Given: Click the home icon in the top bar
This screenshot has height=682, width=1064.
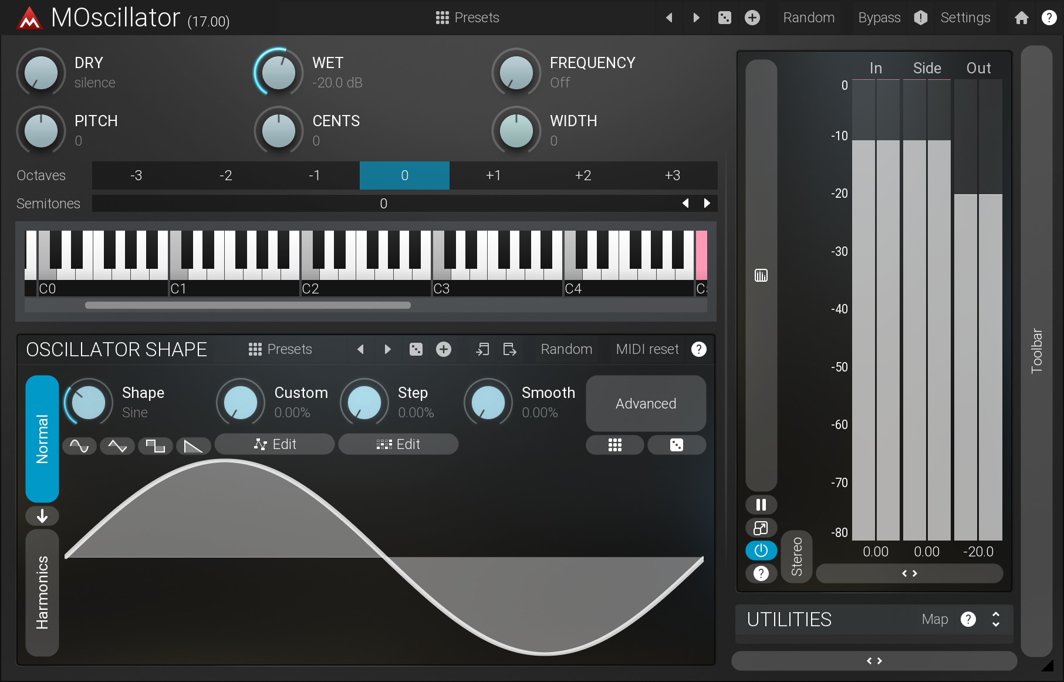Looking at the screenshot, I should [1021, 18].
